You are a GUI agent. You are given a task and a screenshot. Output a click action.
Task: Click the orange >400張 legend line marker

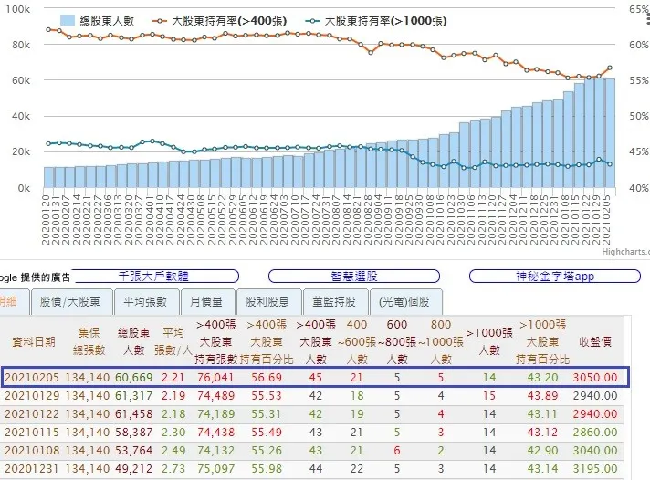160,21
